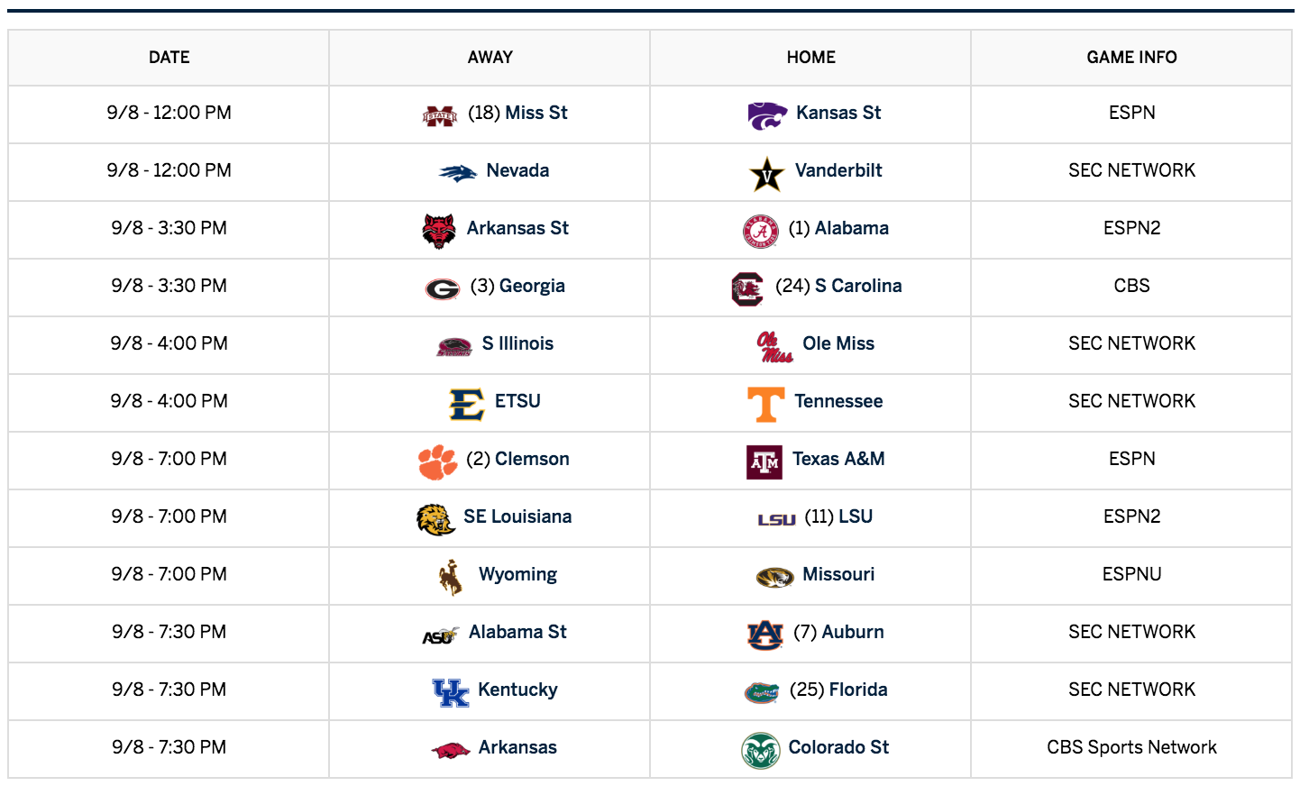Screen dimensions: 1309x795
Task: Click the CBS Sports Network cell
Action: click(1131, 747)
